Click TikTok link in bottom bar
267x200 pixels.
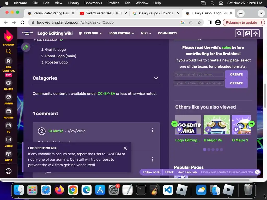(x=169, y=172)
